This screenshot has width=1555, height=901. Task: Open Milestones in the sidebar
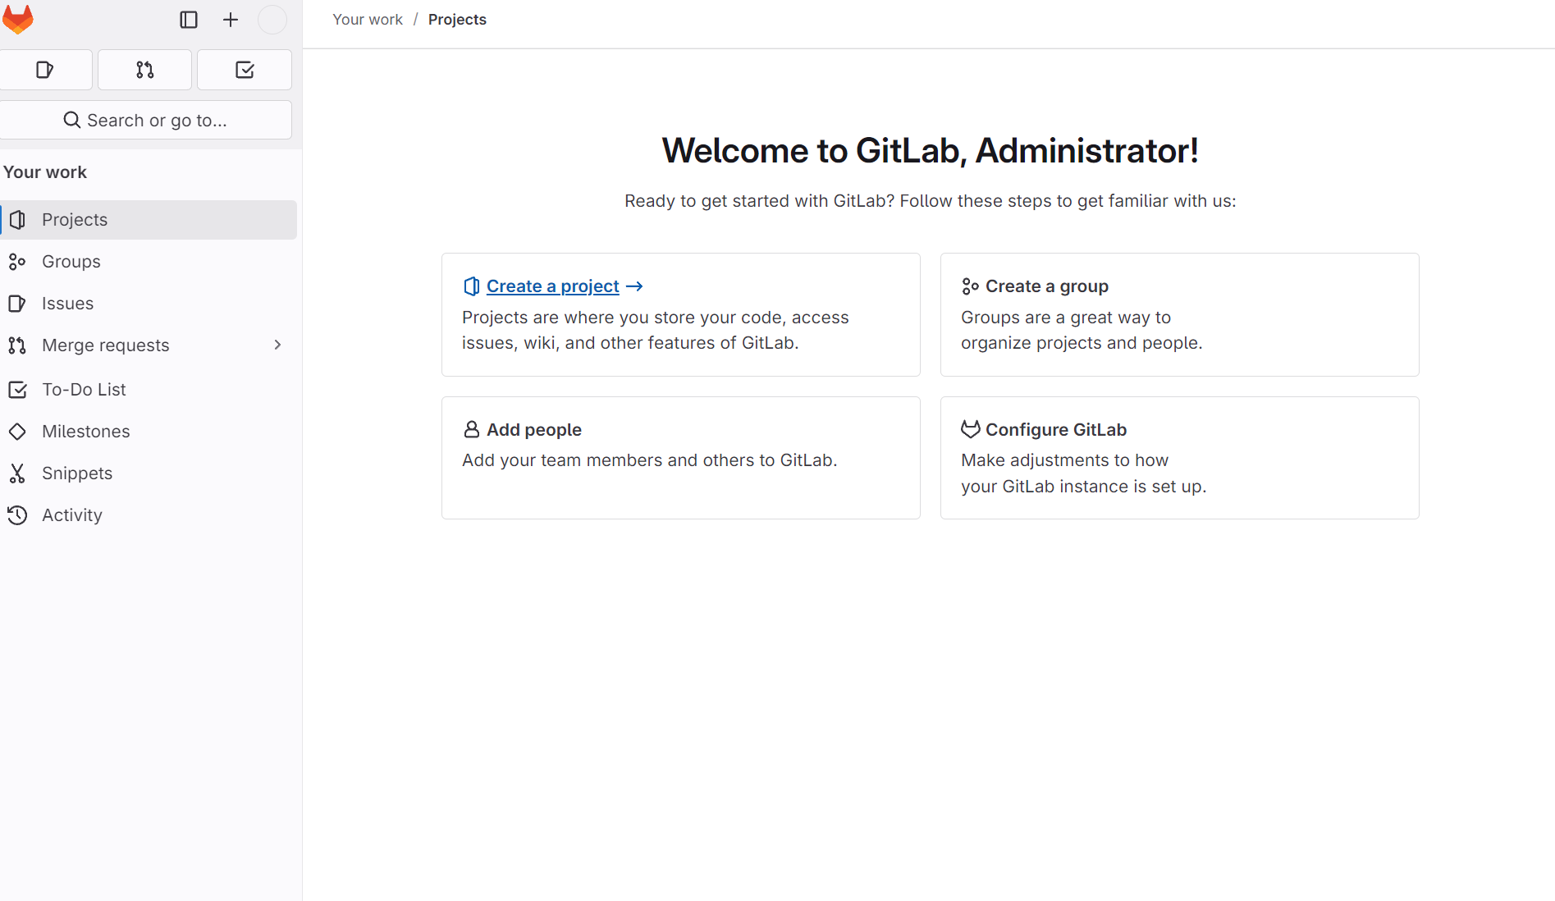149,432
